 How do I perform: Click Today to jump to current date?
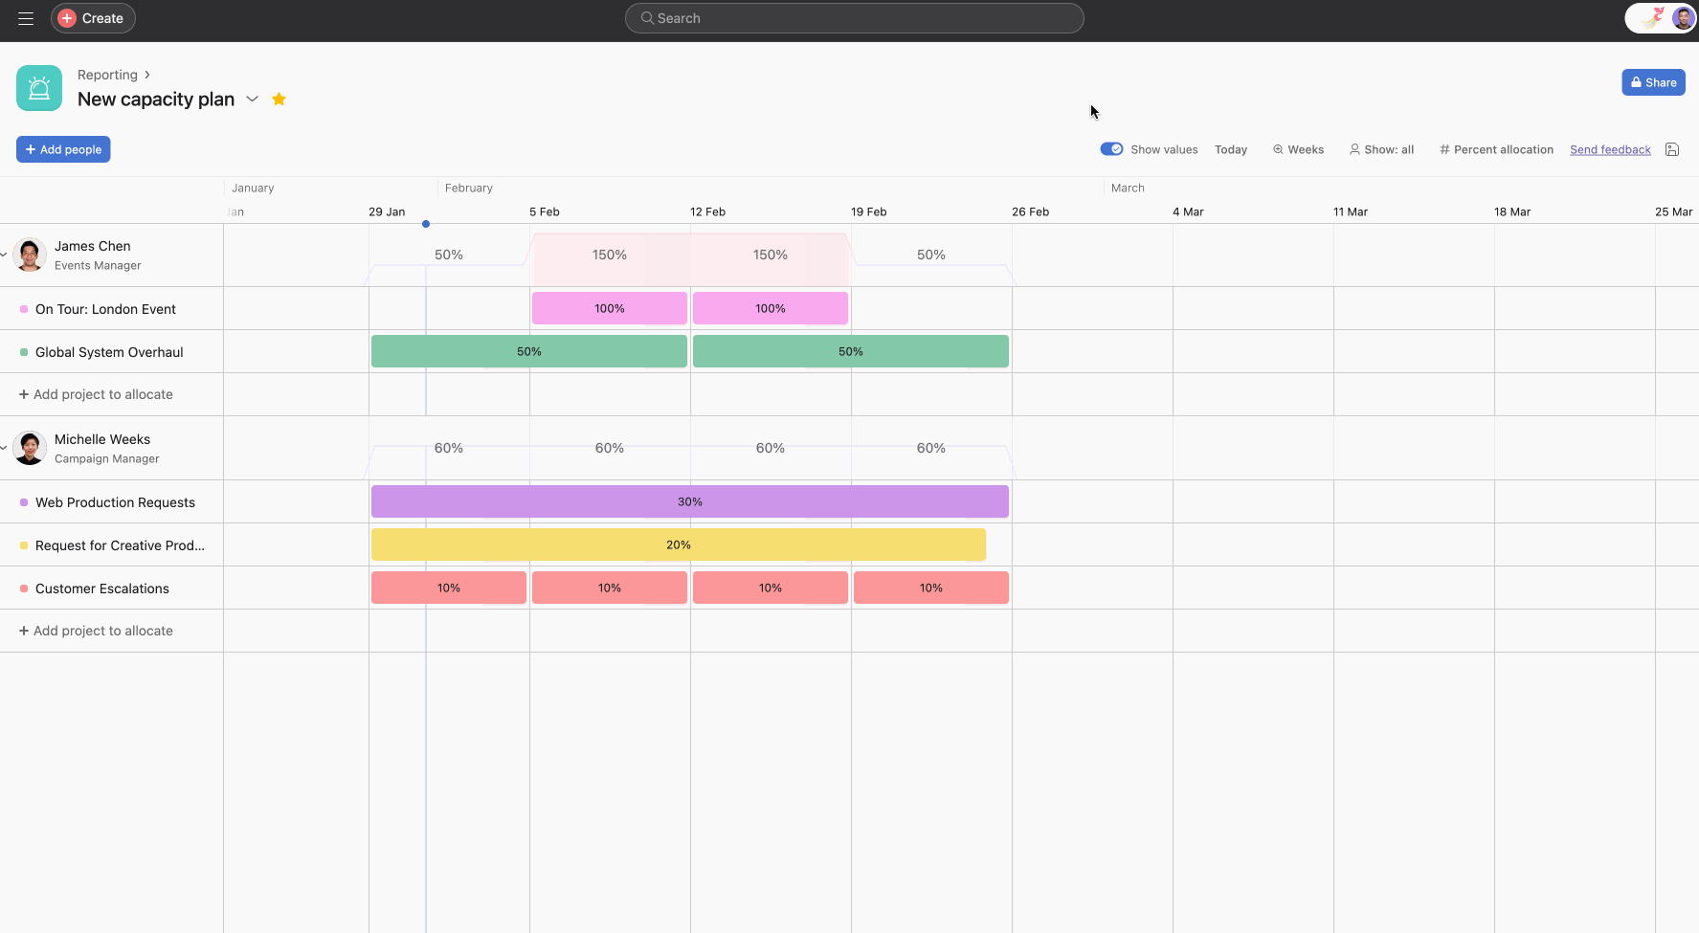(1231, 149)
